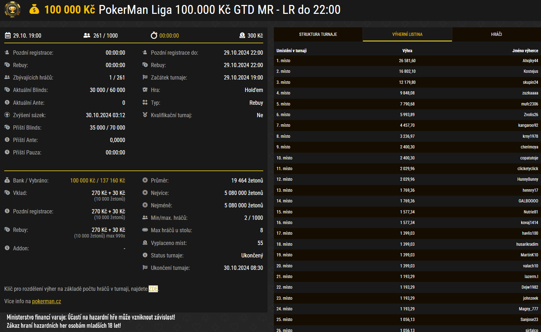This screenshot has width=541, height=332.
Task: Click winner name Magny_777
Action: tap(528, 309)
